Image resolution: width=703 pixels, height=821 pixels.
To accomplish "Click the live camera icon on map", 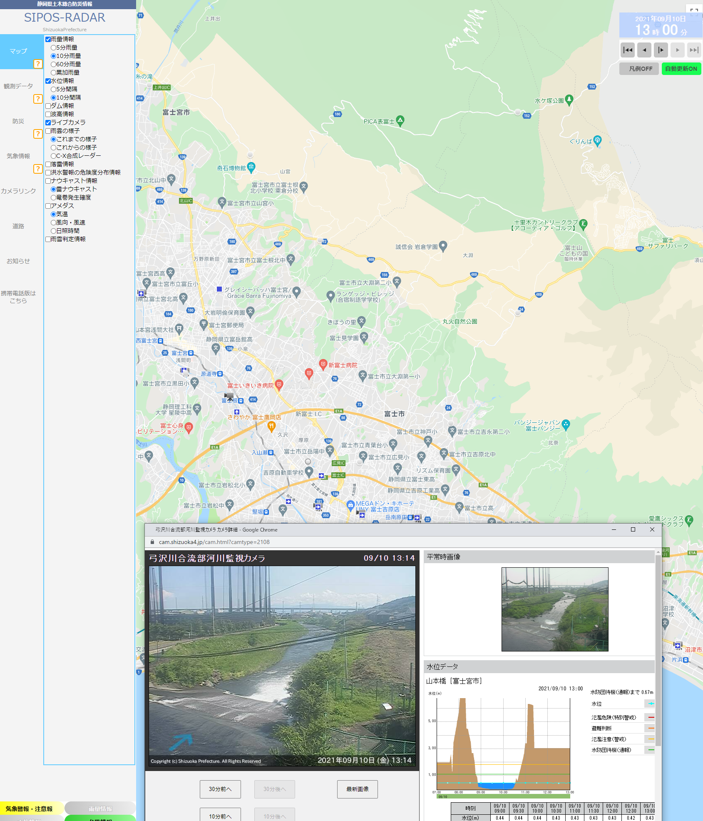I will click(x=229, y=396).
